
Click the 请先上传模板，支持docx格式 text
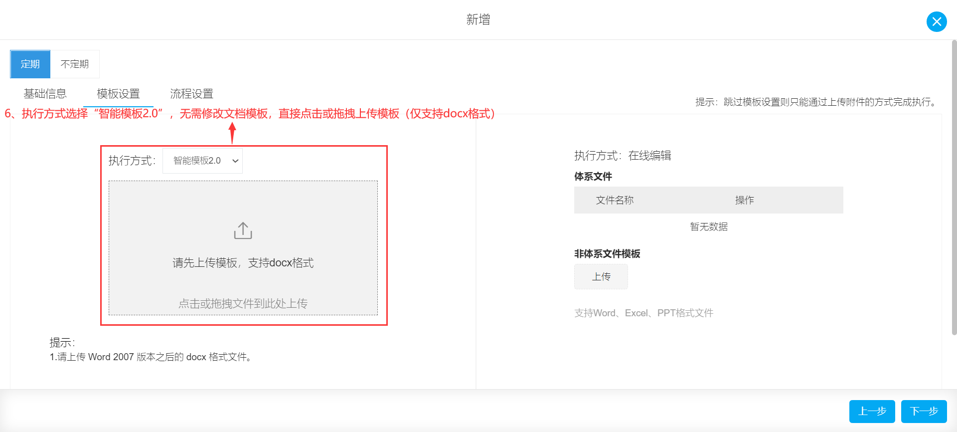(x=243, y=263)
